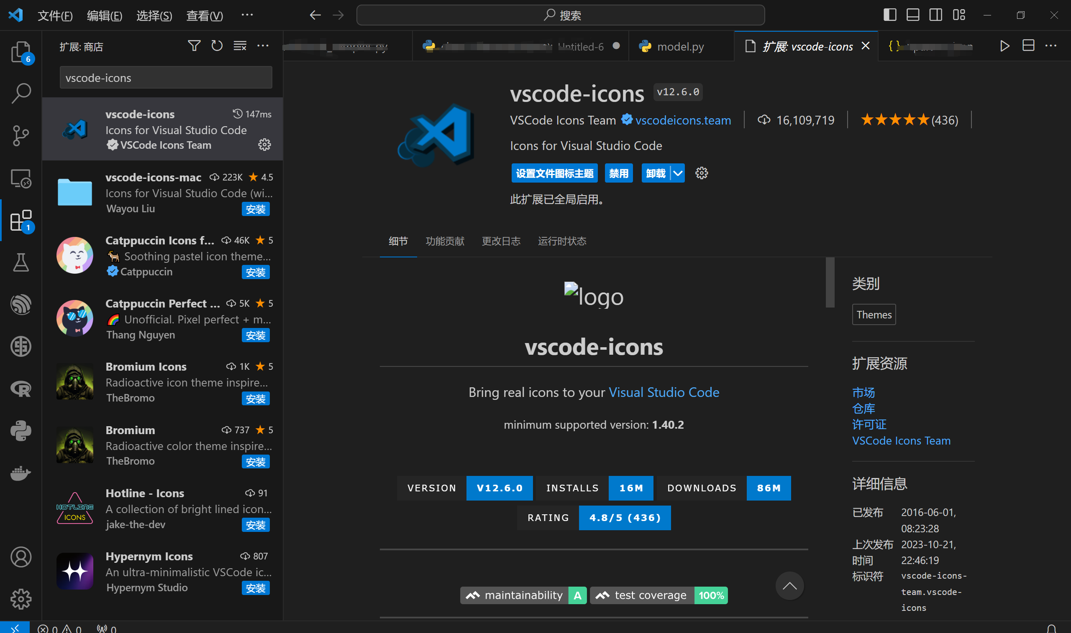Open the Explorer view in activity bar
The height and width of the screenshot is (633, 1071).
tap(21, 52)
